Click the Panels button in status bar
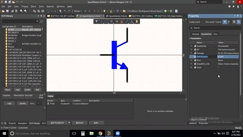The image size is (243, 137). tap(238, 128)
